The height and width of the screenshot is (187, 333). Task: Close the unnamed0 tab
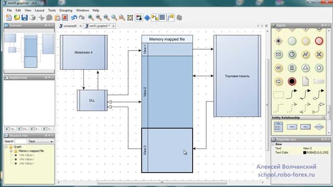click(81, 26)
